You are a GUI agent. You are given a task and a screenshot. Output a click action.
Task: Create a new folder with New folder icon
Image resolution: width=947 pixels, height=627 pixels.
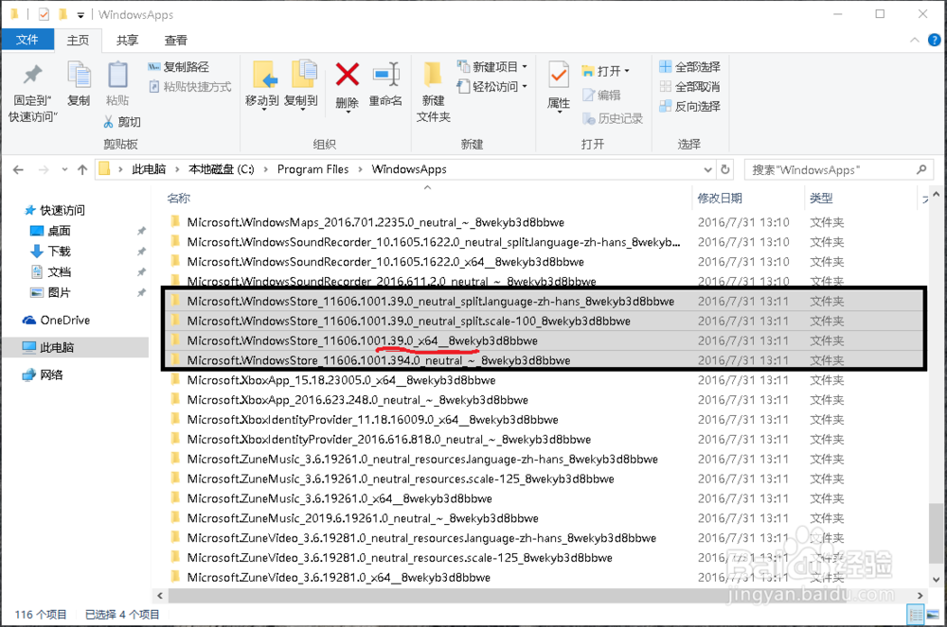coord(433,76)
